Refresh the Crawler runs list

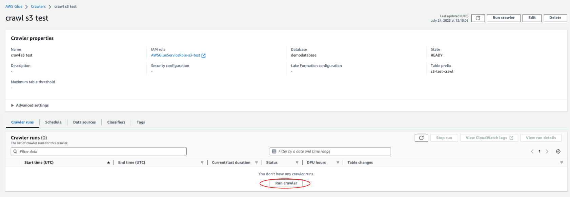coord(421,138)
